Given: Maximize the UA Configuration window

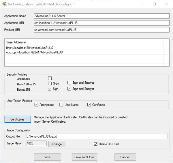Looking at the screenshot, I should pyautogui.click(x=154, y=4).
